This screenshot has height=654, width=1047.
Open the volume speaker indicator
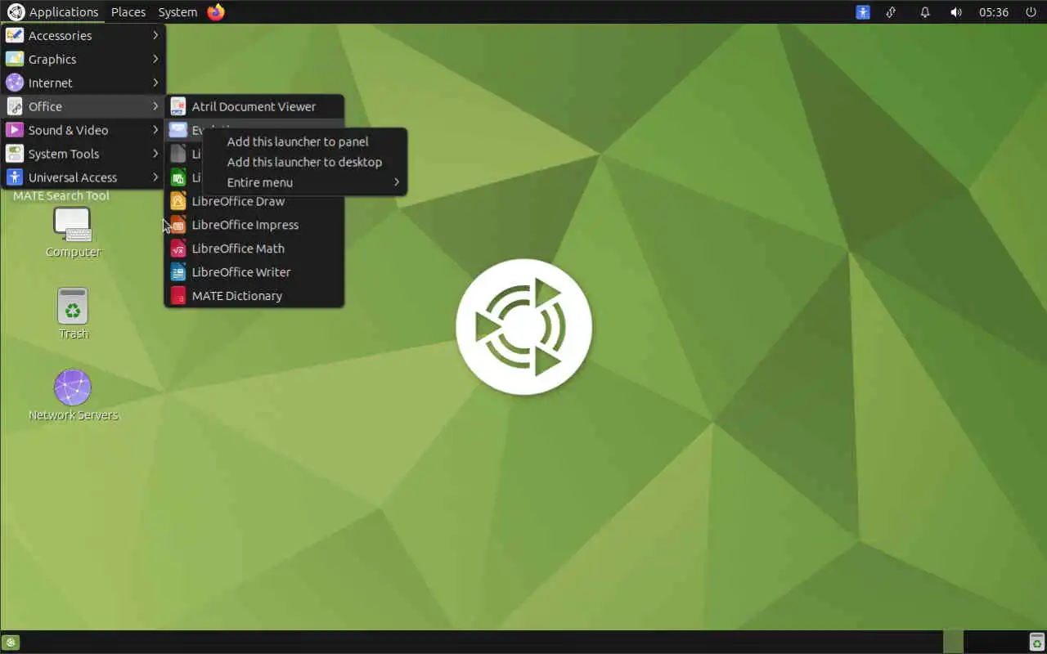(955, 11)
